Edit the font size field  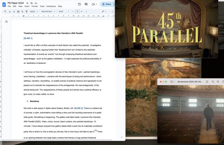pos(77,12)
